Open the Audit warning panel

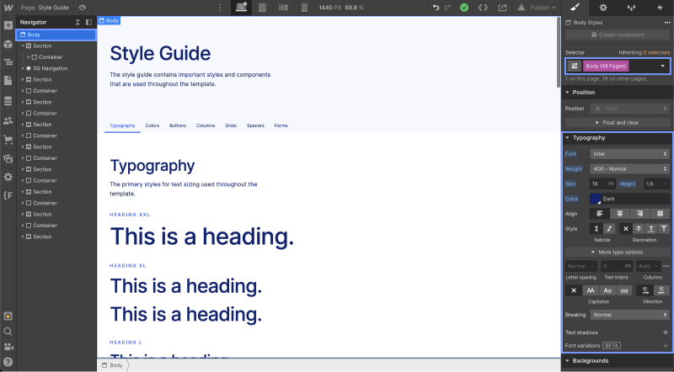point(8,316)
